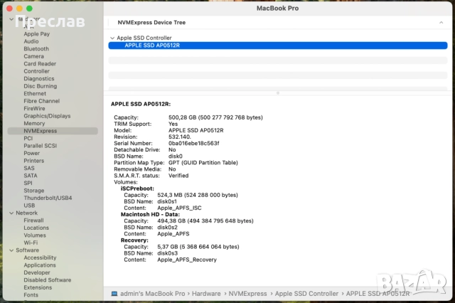
Task: Open Fibre Channel entry
Action: click(x=42, y=101)
